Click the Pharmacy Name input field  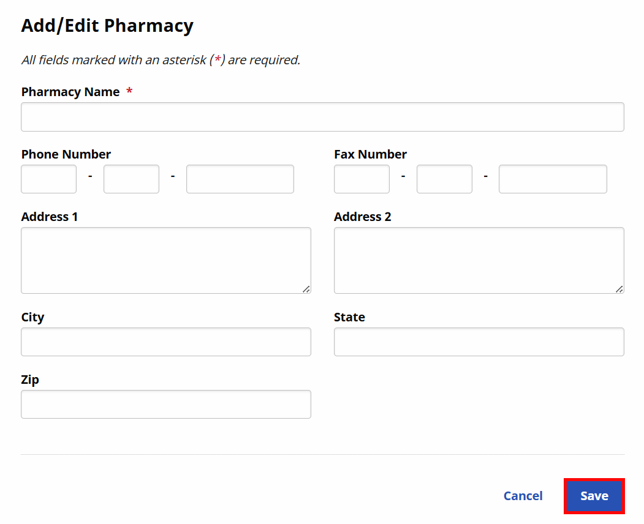tap(322, 117)
